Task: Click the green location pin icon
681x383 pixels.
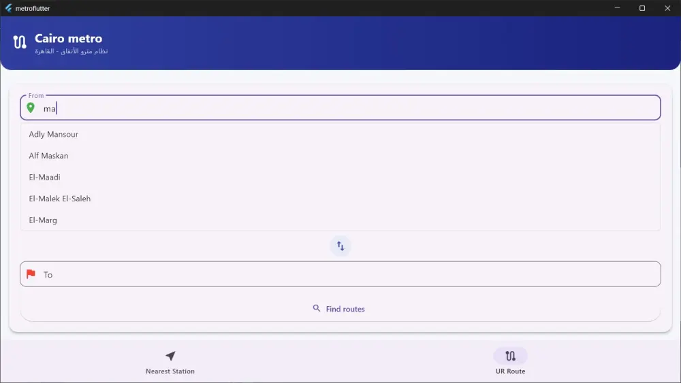Action: point(31,107)
